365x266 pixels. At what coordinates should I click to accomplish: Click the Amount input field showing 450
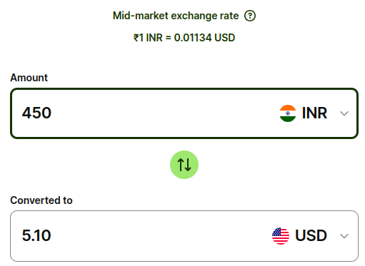(184, 113)
